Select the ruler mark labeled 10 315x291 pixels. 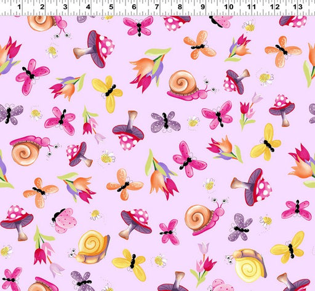(228, 7)
